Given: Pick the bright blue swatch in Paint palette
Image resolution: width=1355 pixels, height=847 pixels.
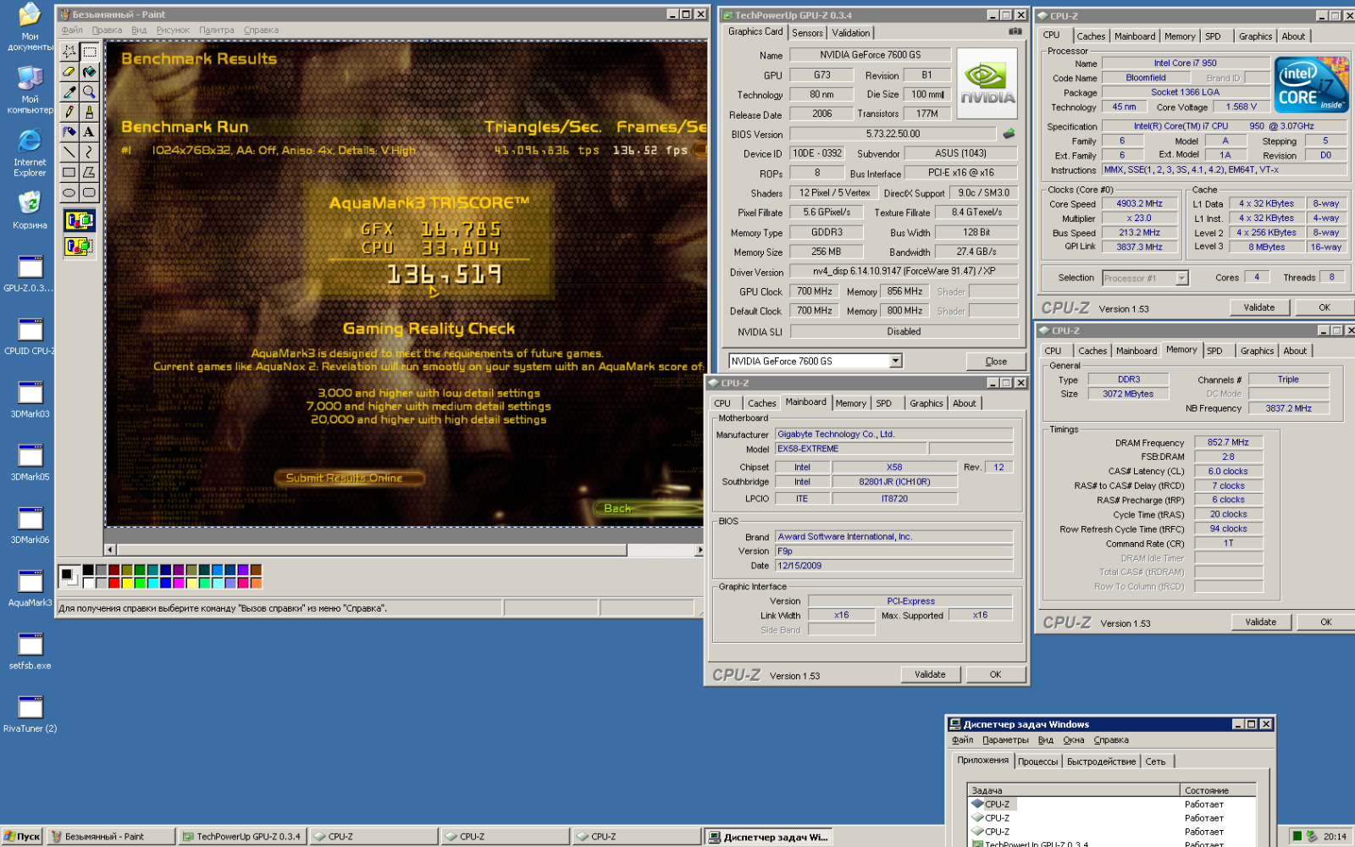Looking at the screenshot, I should (165, 583).
